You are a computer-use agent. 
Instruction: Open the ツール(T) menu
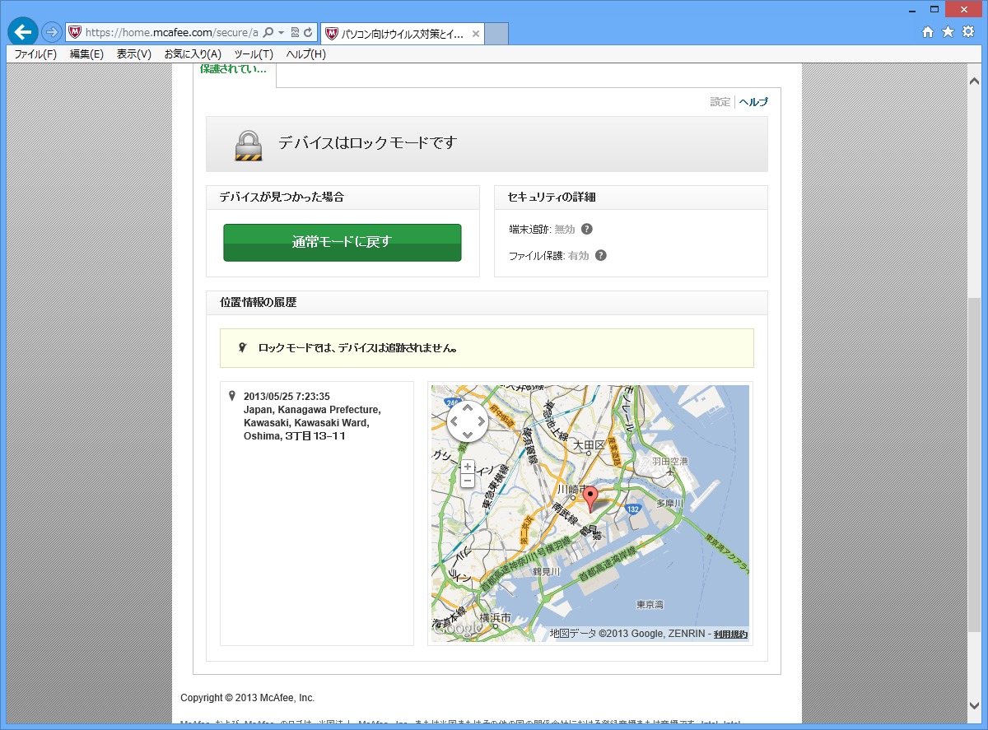[254, 54]
